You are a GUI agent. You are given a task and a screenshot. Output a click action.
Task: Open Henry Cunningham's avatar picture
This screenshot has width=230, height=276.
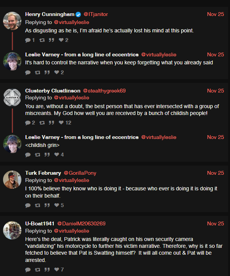pyautogui.click(x=12, y=21)
